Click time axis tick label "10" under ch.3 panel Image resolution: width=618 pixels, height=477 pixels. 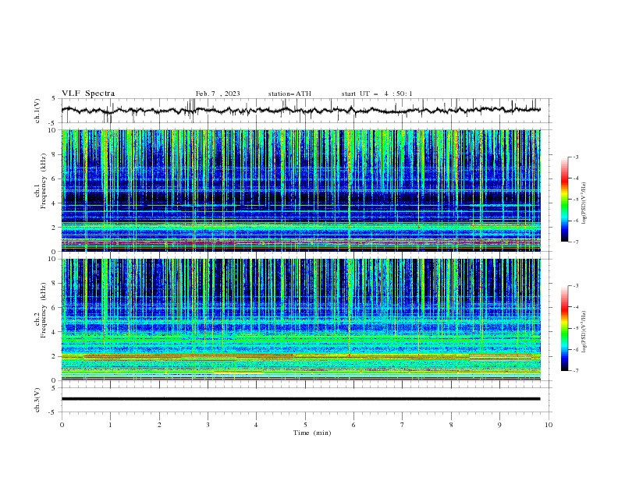(549, 425)
